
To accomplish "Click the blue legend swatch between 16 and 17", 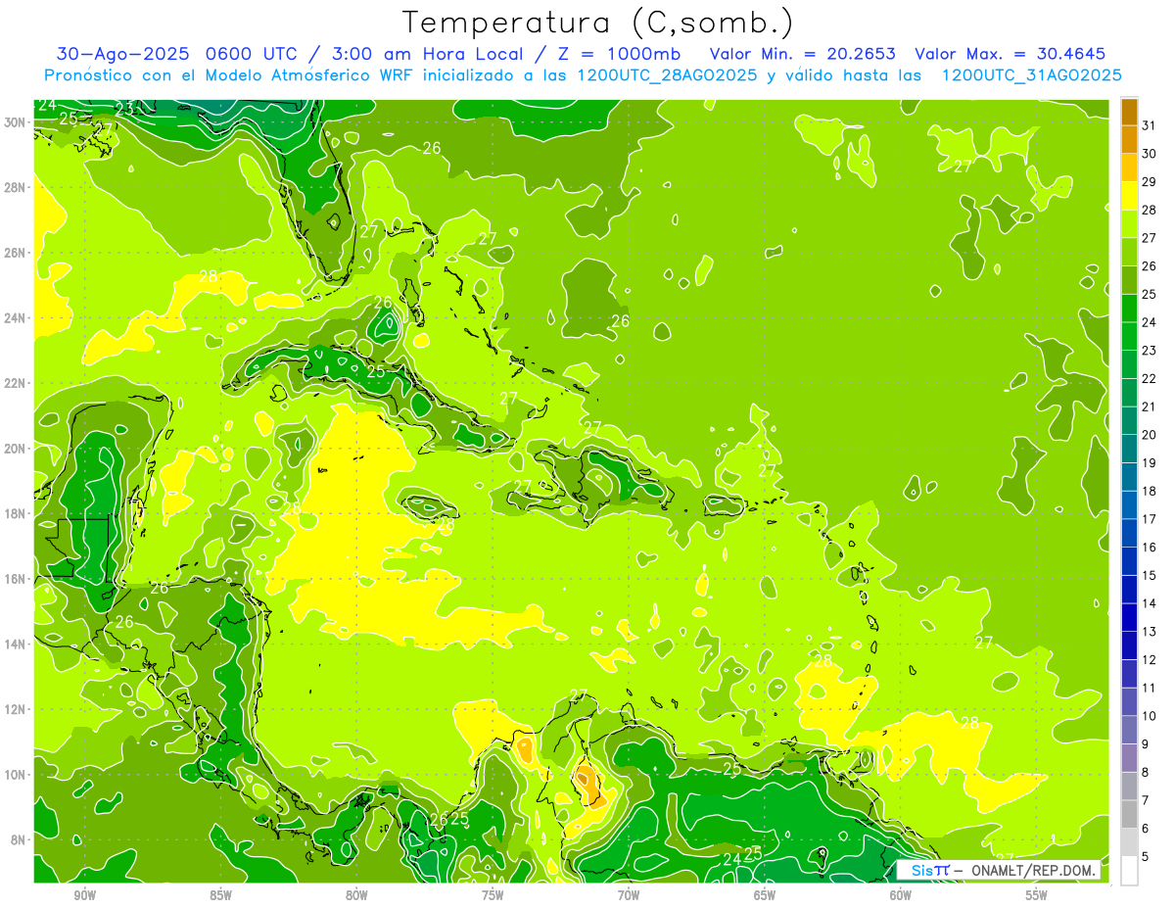I will 1129,533.
